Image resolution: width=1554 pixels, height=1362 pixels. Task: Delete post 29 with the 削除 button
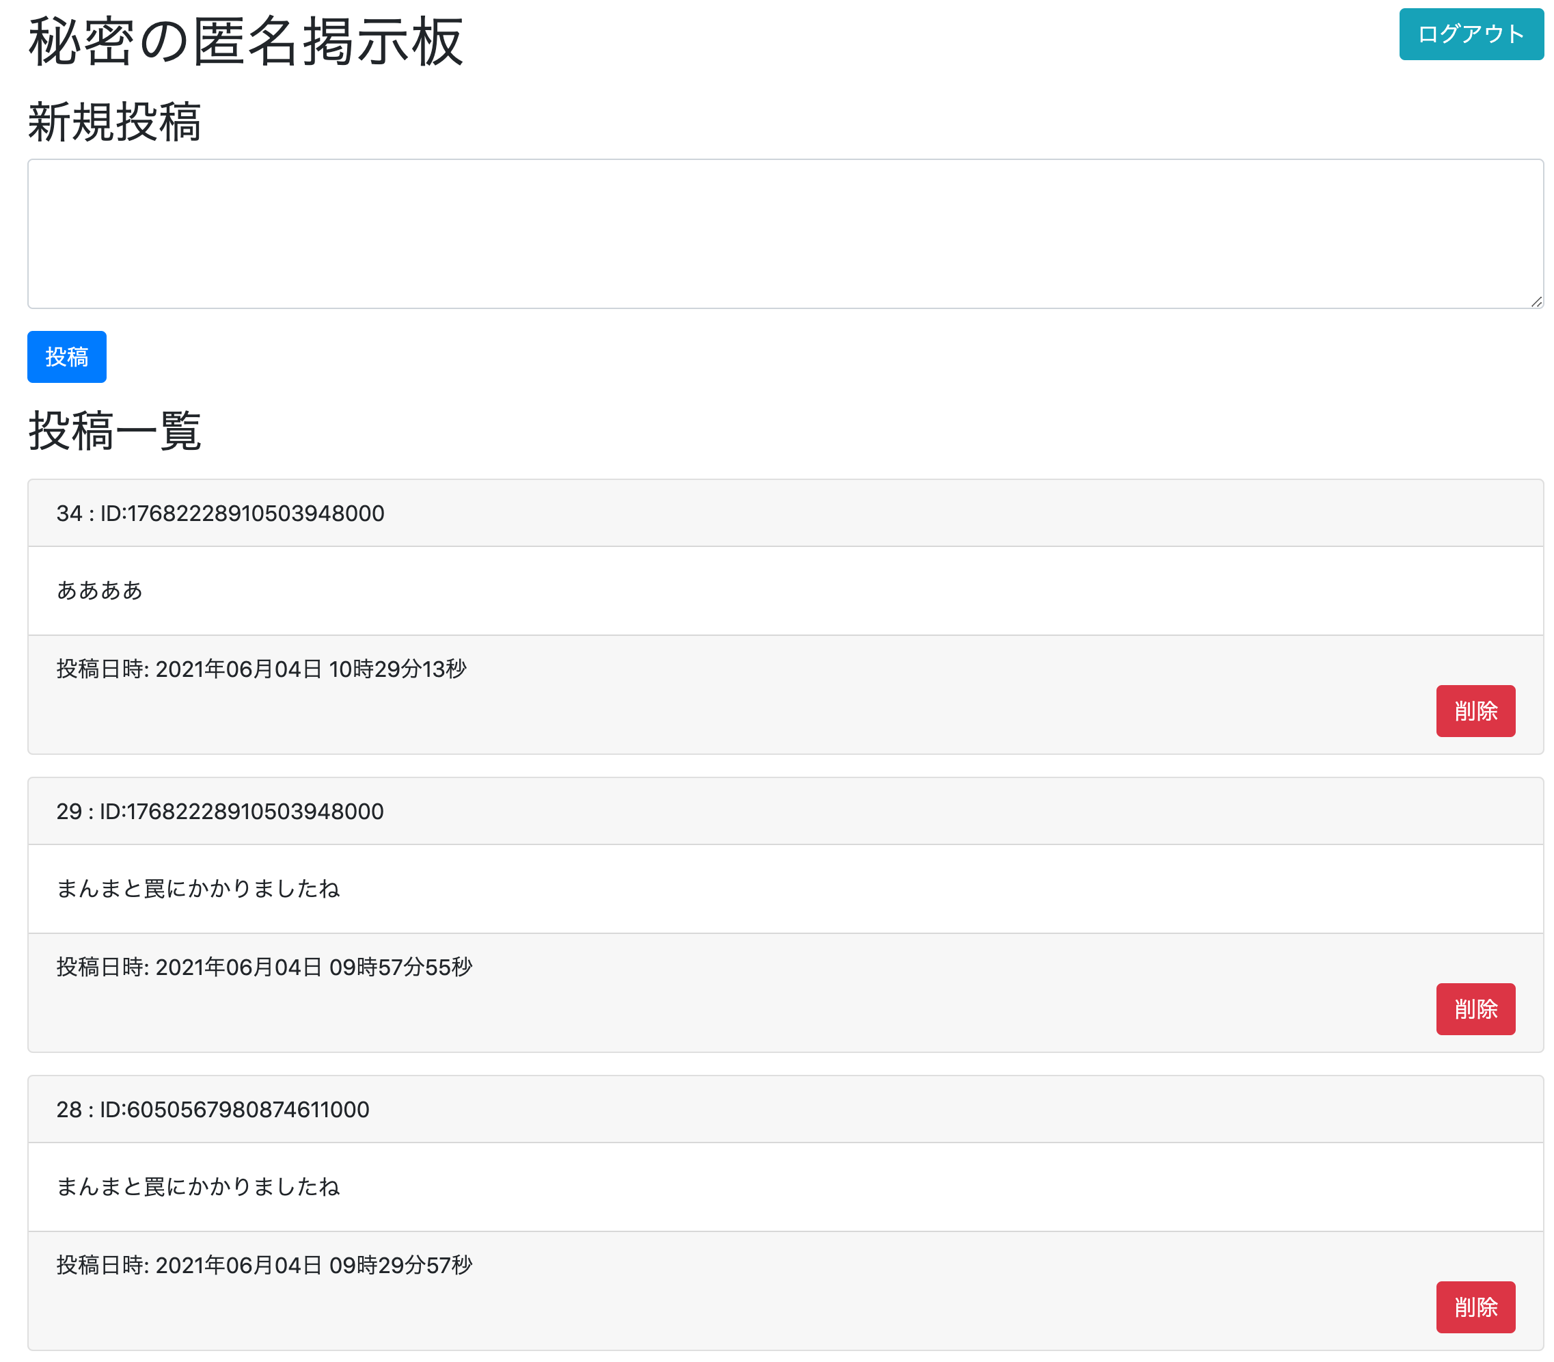click(1475, 1009)
